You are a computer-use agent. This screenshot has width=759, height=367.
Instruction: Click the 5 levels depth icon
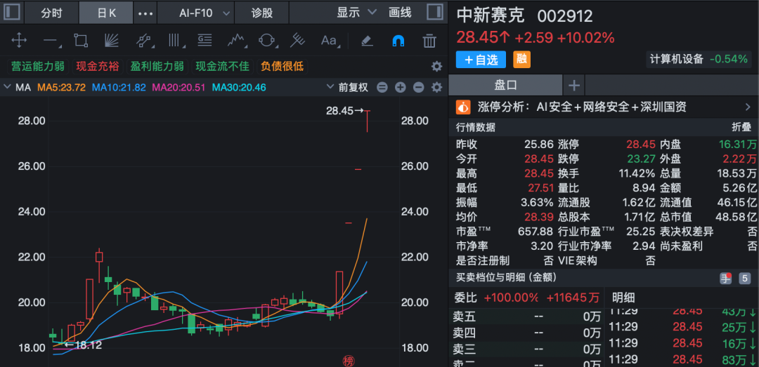point(744,278)
